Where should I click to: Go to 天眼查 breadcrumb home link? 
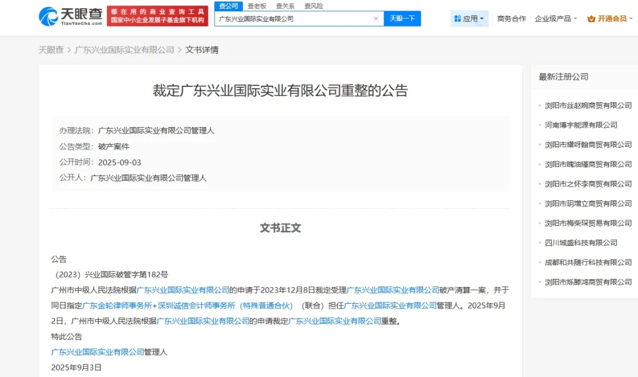51,50
